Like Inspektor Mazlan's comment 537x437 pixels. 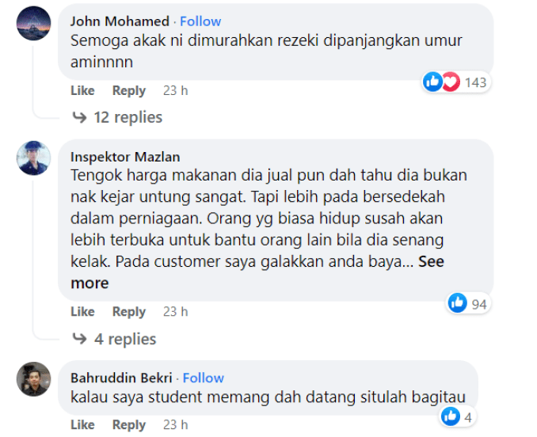point(82,311)
